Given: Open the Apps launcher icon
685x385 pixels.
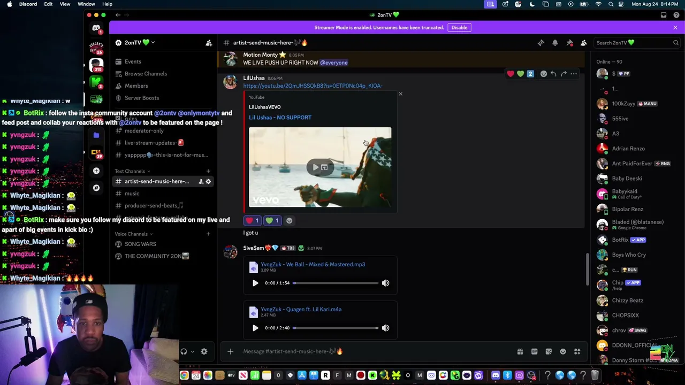Looking at the screenshot, I should coord(577,351).
